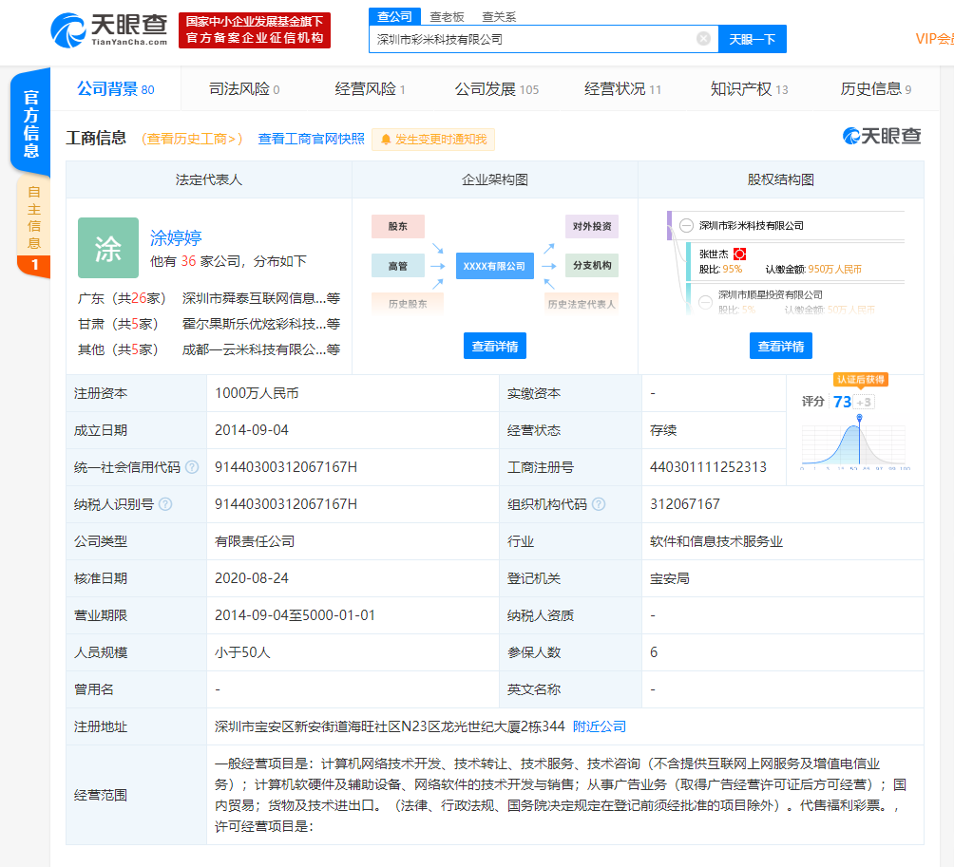Click the red badge beside 张世杰
This screenshot has height=867, width=954.
pos(740,254)
